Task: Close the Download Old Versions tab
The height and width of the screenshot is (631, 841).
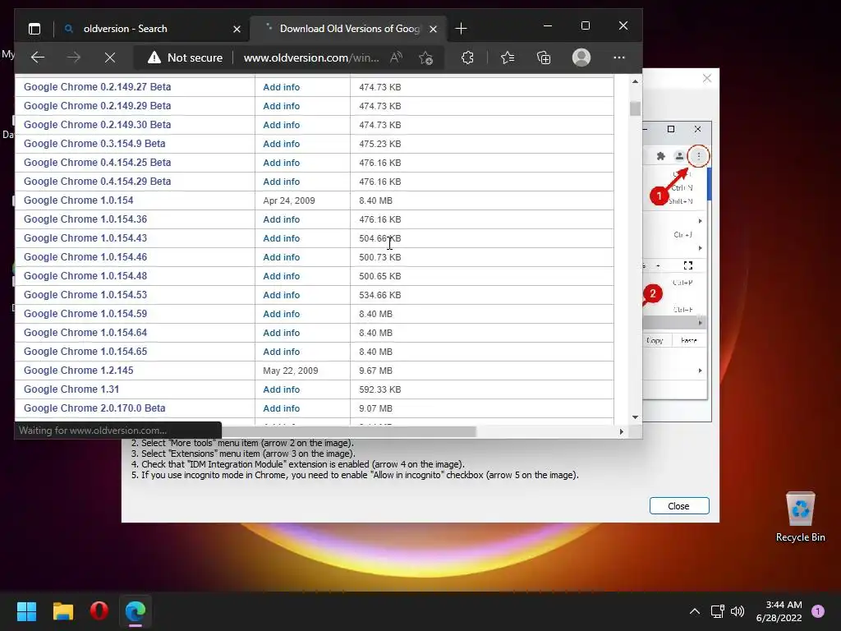Action: pos(434,29)
